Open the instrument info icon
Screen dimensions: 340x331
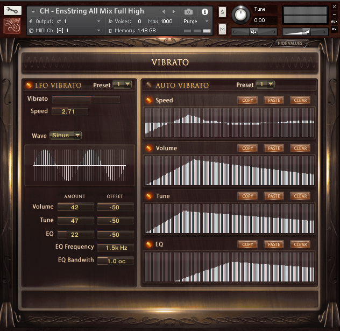click(204, 12)
